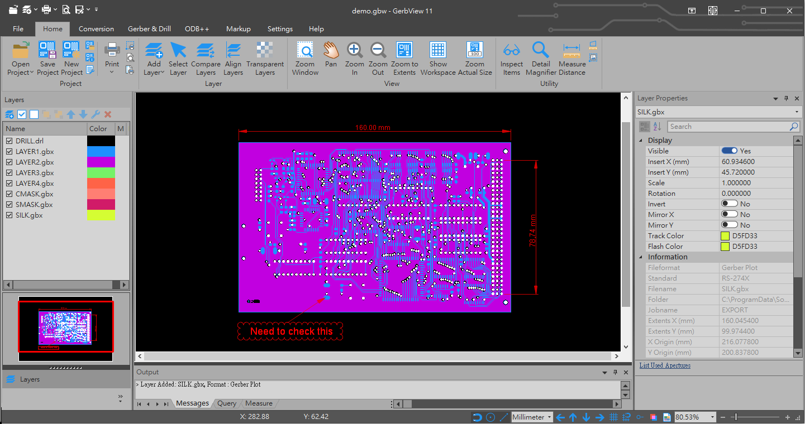Image resolution: width=805 pixels, height=424 pixels.
Task: Open the Detail Magnifier tool
Action: 541,59
